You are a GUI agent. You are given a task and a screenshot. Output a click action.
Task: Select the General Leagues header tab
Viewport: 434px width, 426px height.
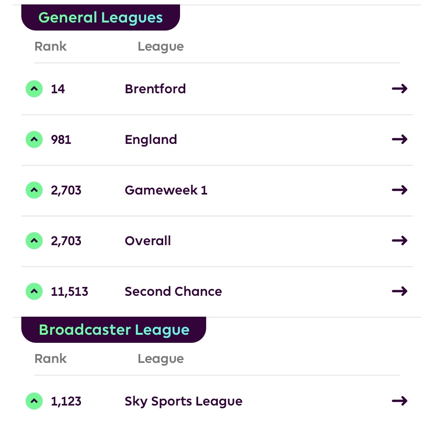click(100, 17)
